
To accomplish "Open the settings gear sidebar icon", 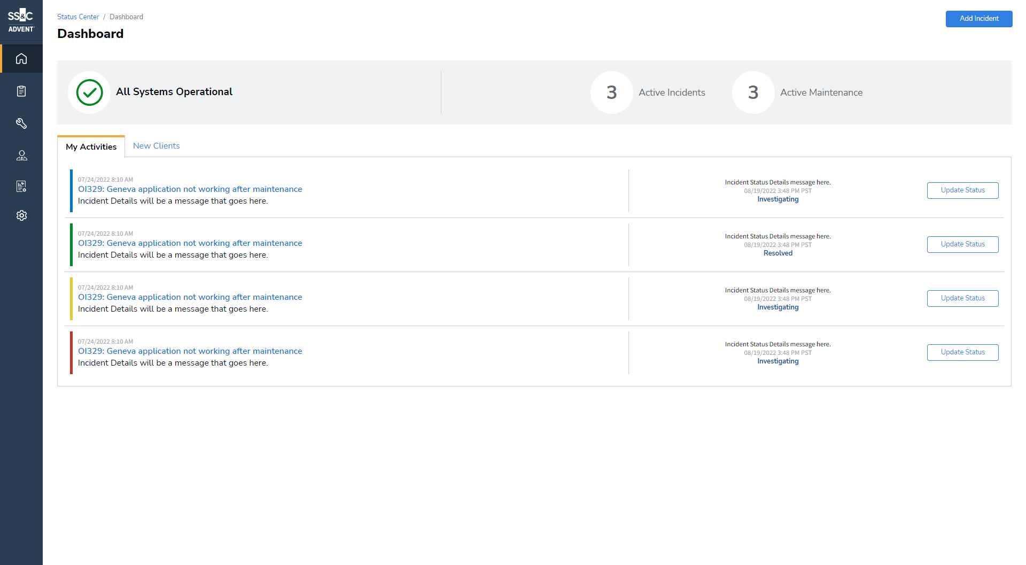I will (x=21, y=215).
